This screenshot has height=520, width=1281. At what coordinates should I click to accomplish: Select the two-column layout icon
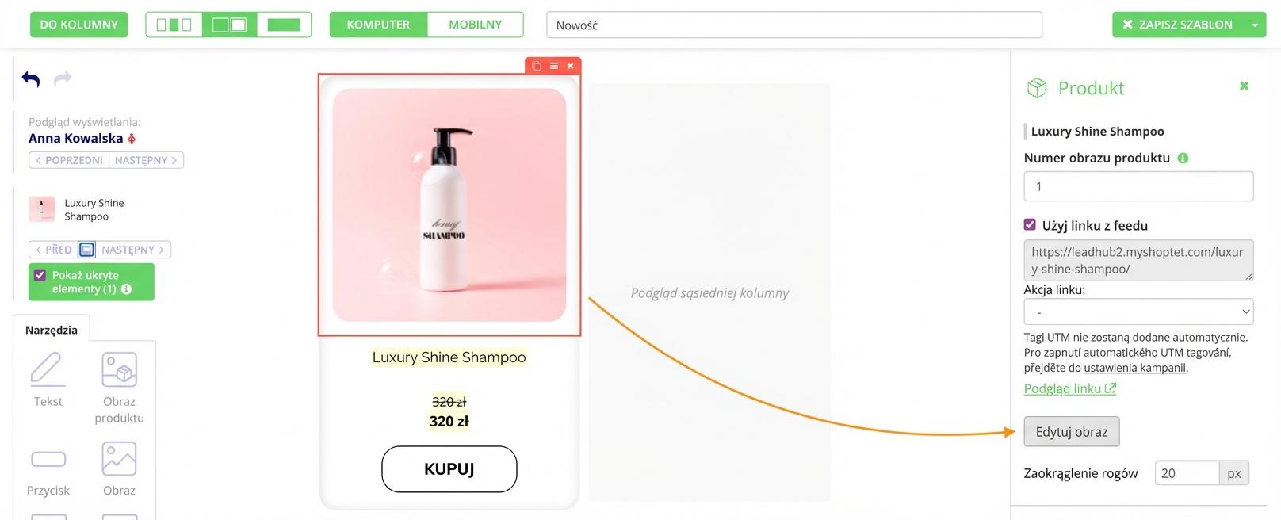click(x=229, y=25)
